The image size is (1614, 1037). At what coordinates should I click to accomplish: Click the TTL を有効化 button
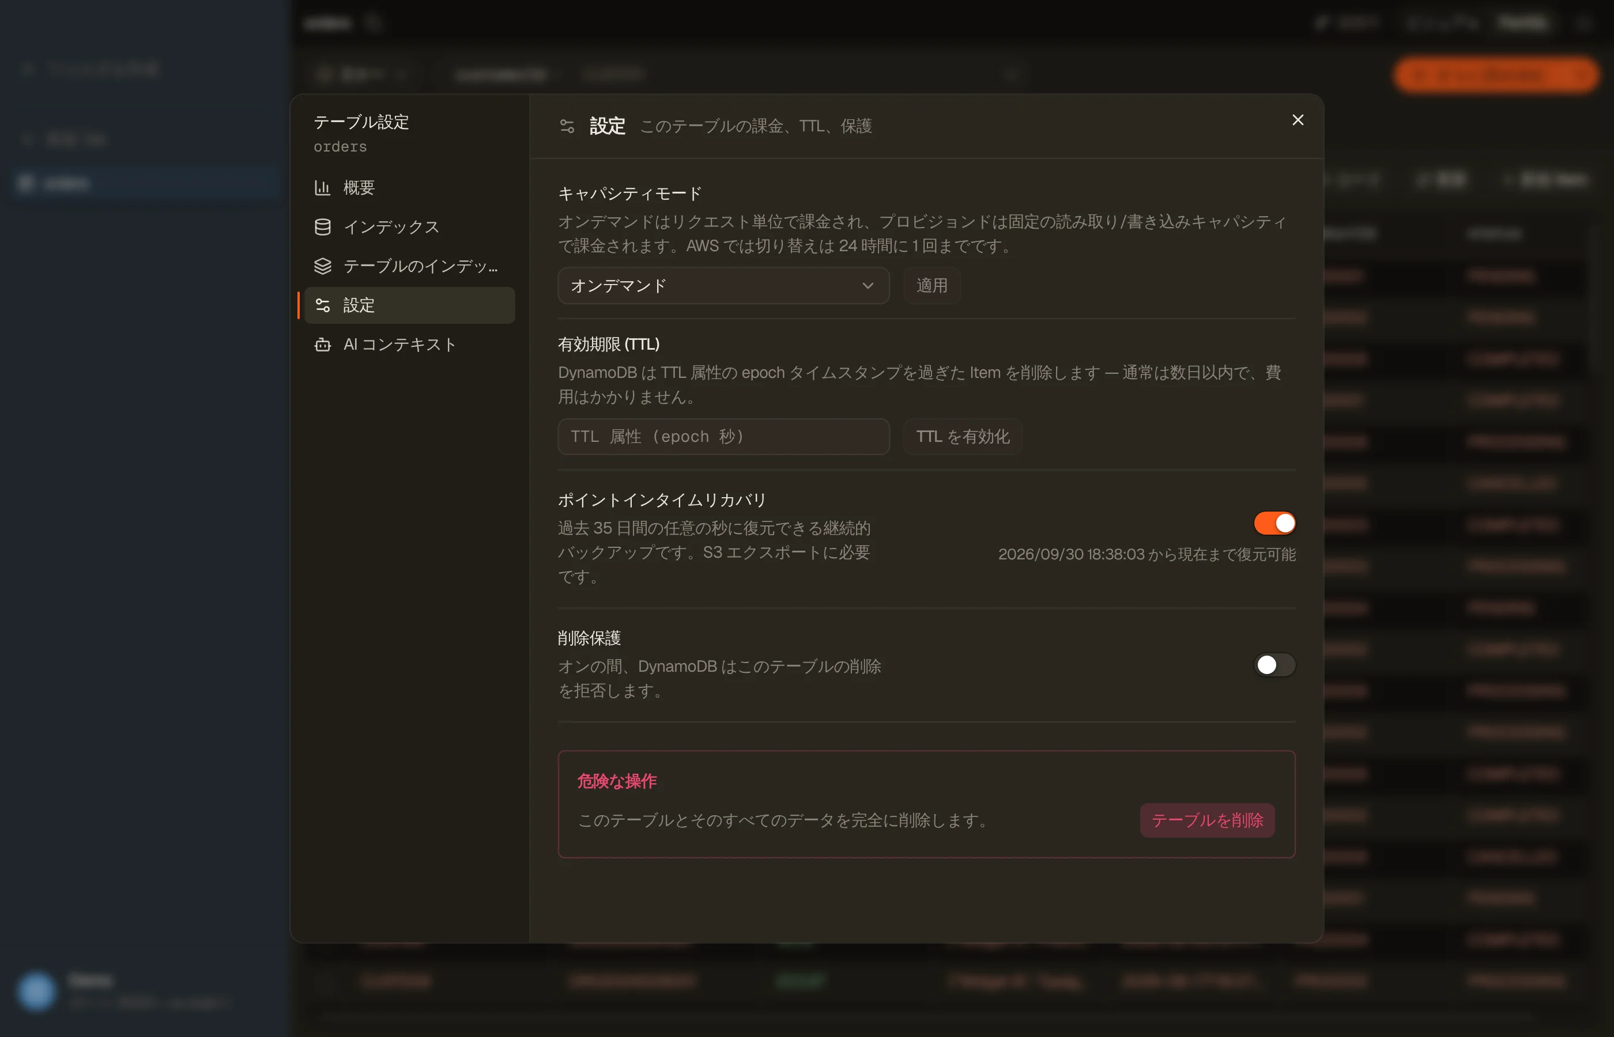point(963,436)
